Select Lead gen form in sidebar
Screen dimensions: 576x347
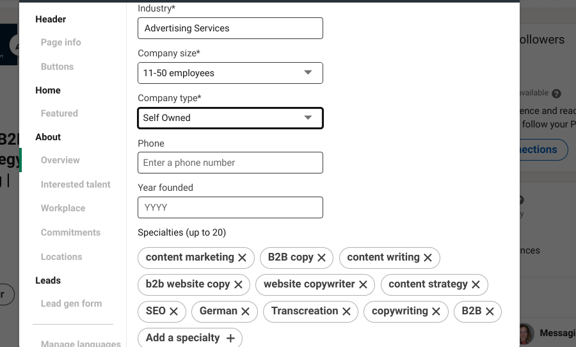pyautogui.click(x=71, y=303)
